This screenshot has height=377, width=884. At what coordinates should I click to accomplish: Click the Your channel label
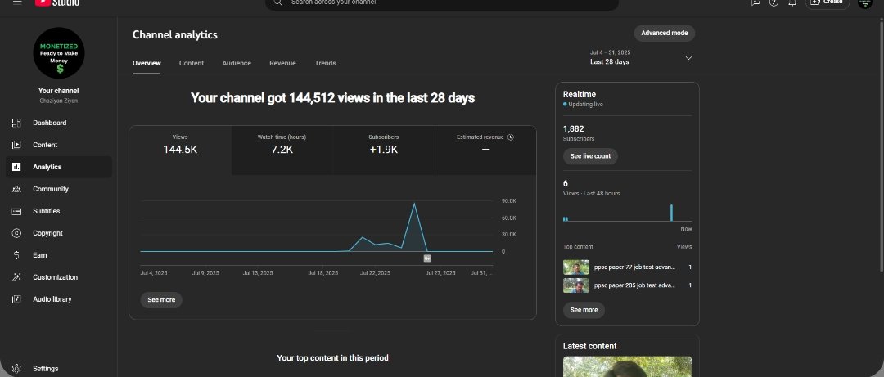click(x=59, y=91)
